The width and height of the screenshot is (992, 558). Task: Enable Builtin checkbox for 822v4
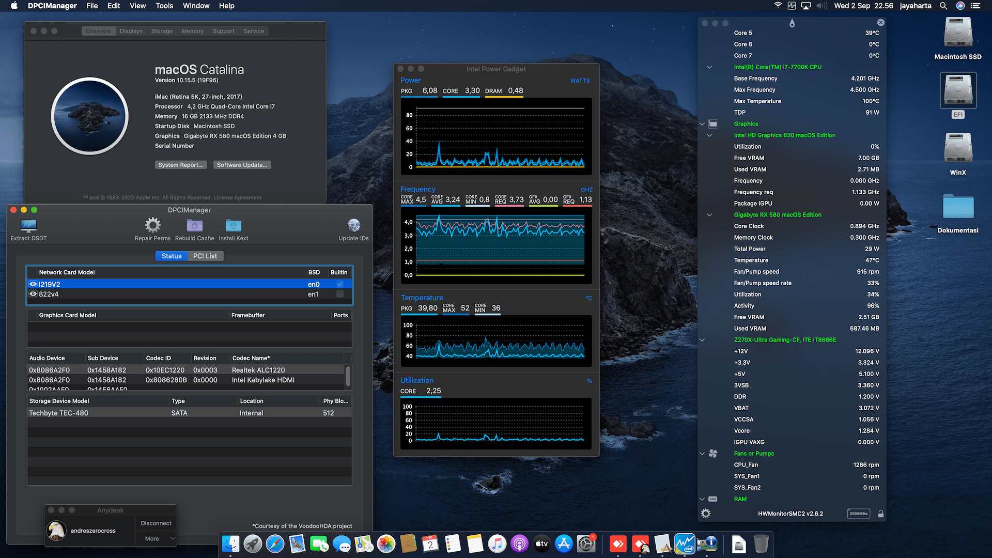pos(339,294)
